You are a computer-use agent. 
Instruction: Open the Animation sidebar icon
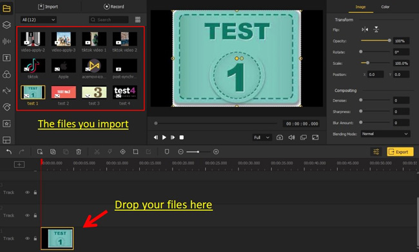[6, 107]
